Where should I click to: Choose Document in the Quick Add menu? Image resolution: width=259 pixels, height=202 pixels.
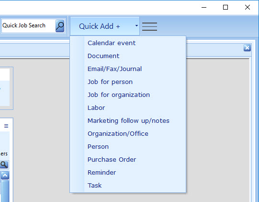[x=103, y=56]
